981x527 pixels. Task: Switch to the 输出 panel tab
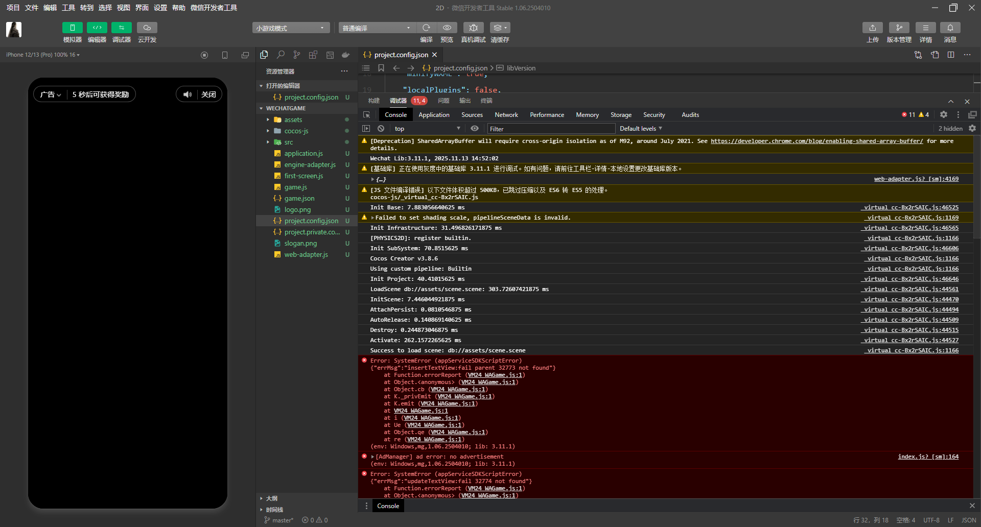tap(465, 101)
